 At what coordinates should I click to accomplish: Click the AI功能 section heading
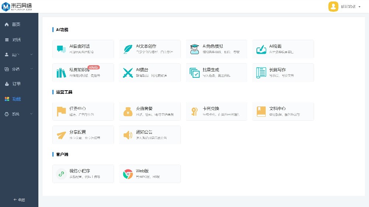pos(62,29)
